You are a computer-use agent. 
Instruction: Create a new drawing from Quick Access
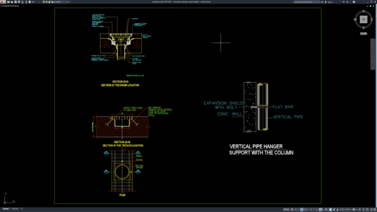click(8, 2)
